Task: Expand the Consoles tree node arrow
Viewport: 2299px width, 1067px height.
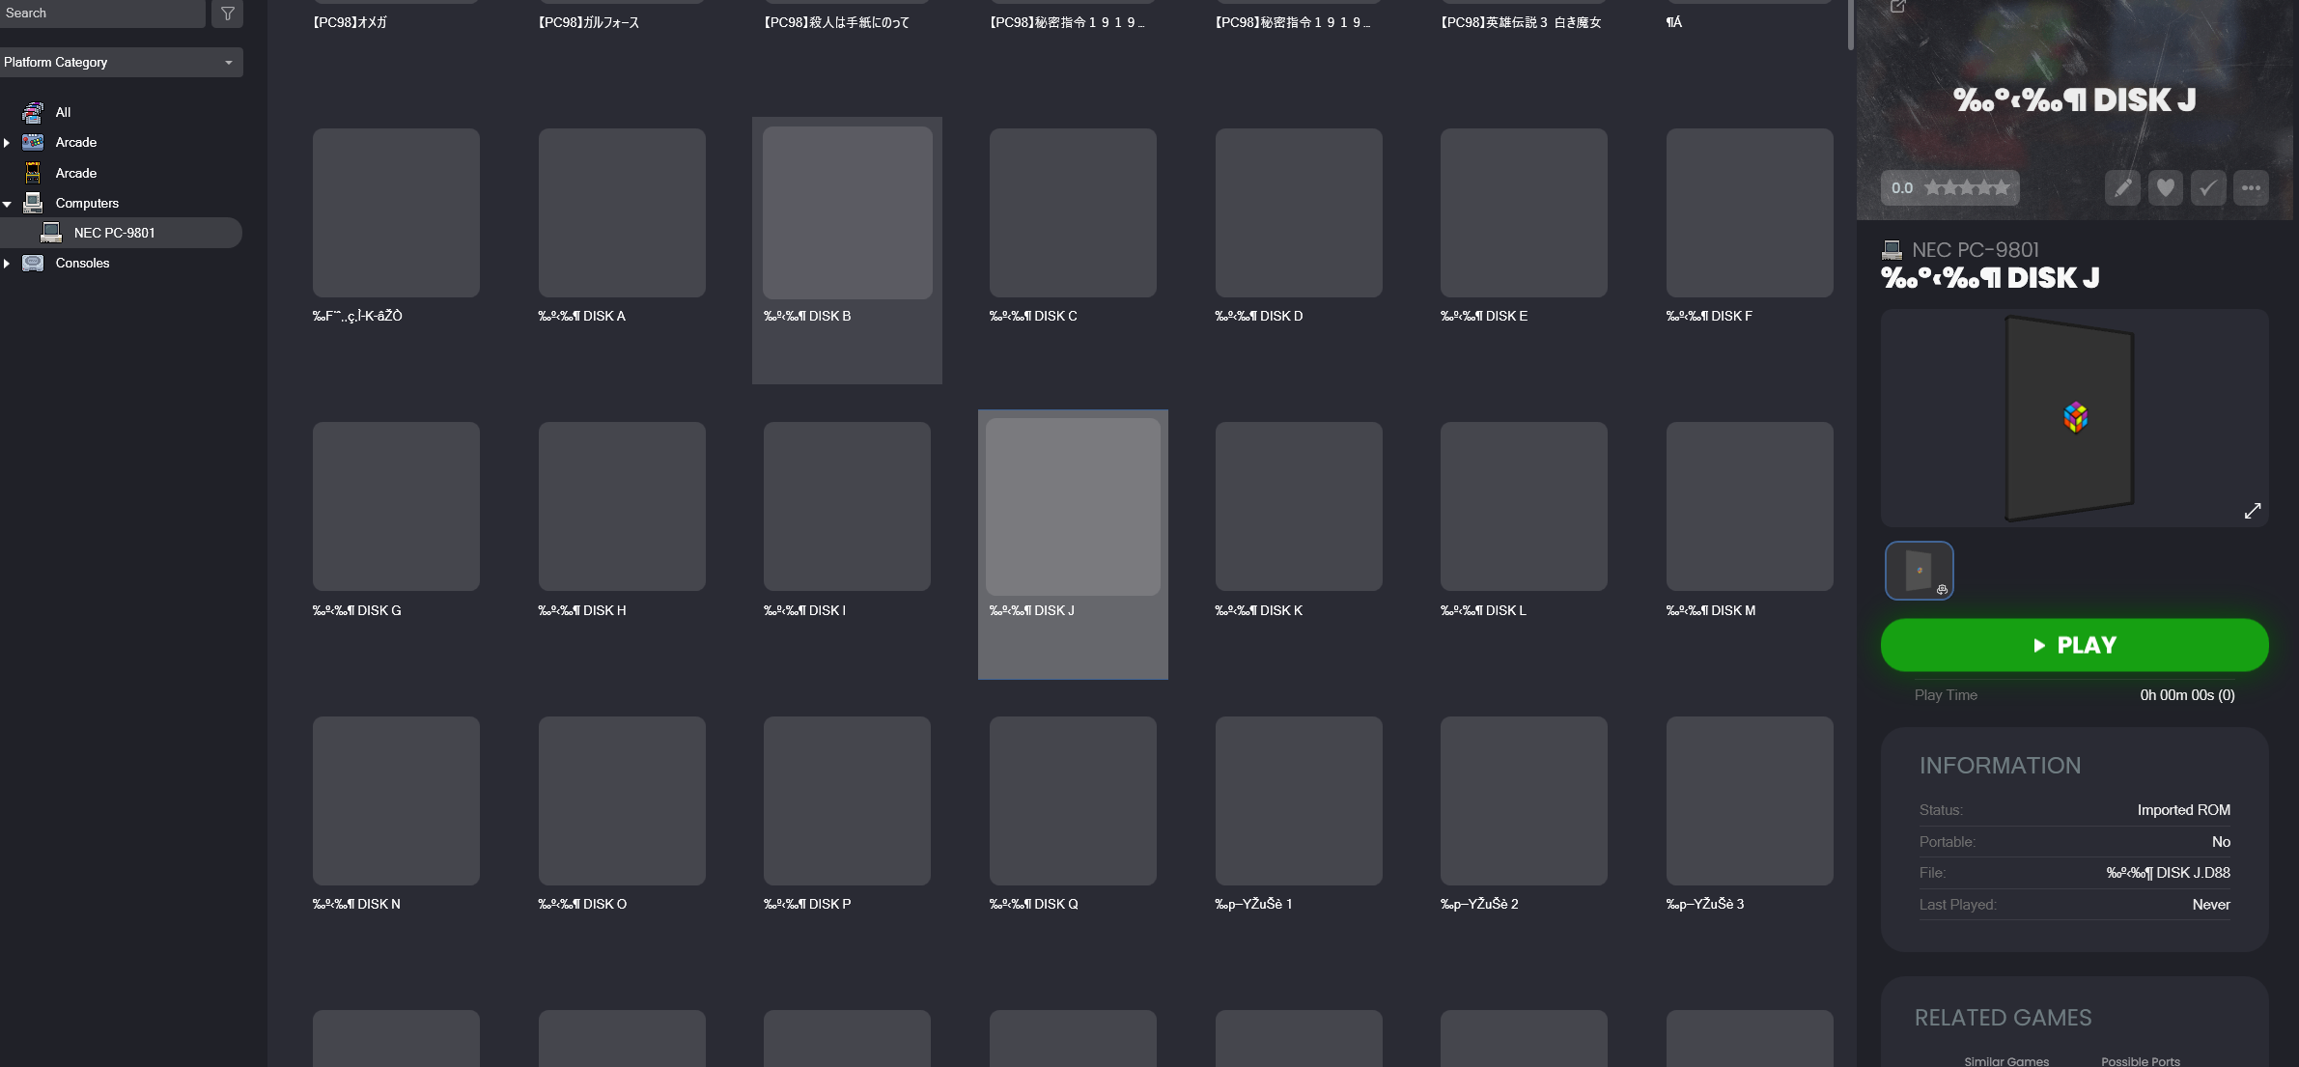Action: (x=7, y=264)
